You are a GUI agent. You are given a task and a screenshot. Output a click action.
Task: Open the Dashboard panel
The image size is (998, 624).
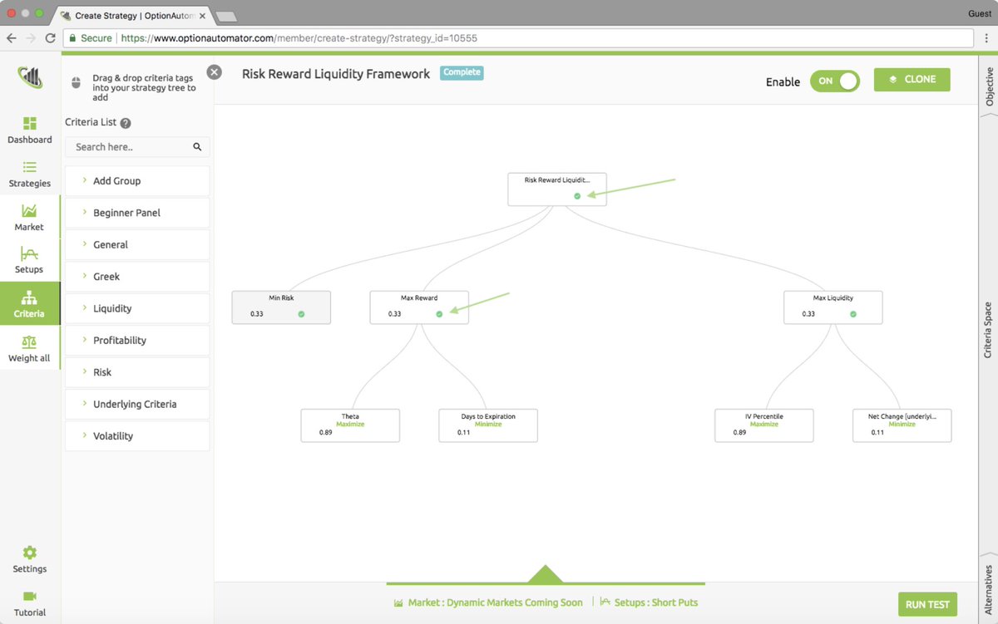[x=29, y=131]
